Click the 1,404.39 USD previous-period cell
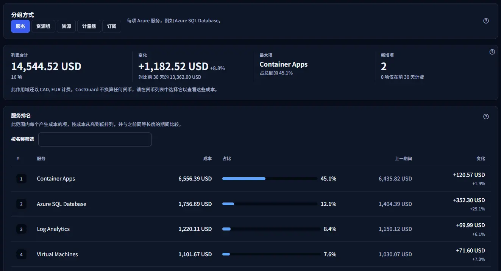Screen dimensions: 501x271 tap(395, 204)
